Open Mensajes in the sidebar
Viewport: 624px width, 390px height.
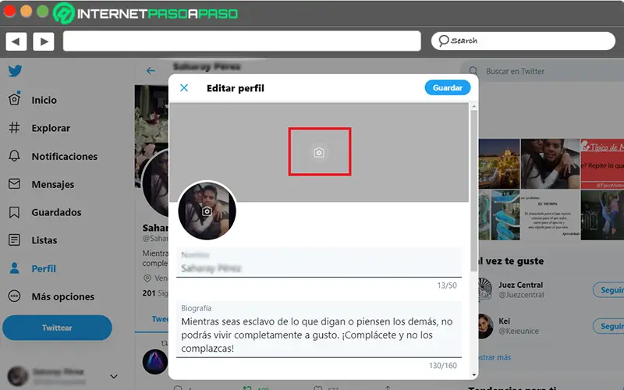coord(53,185)
